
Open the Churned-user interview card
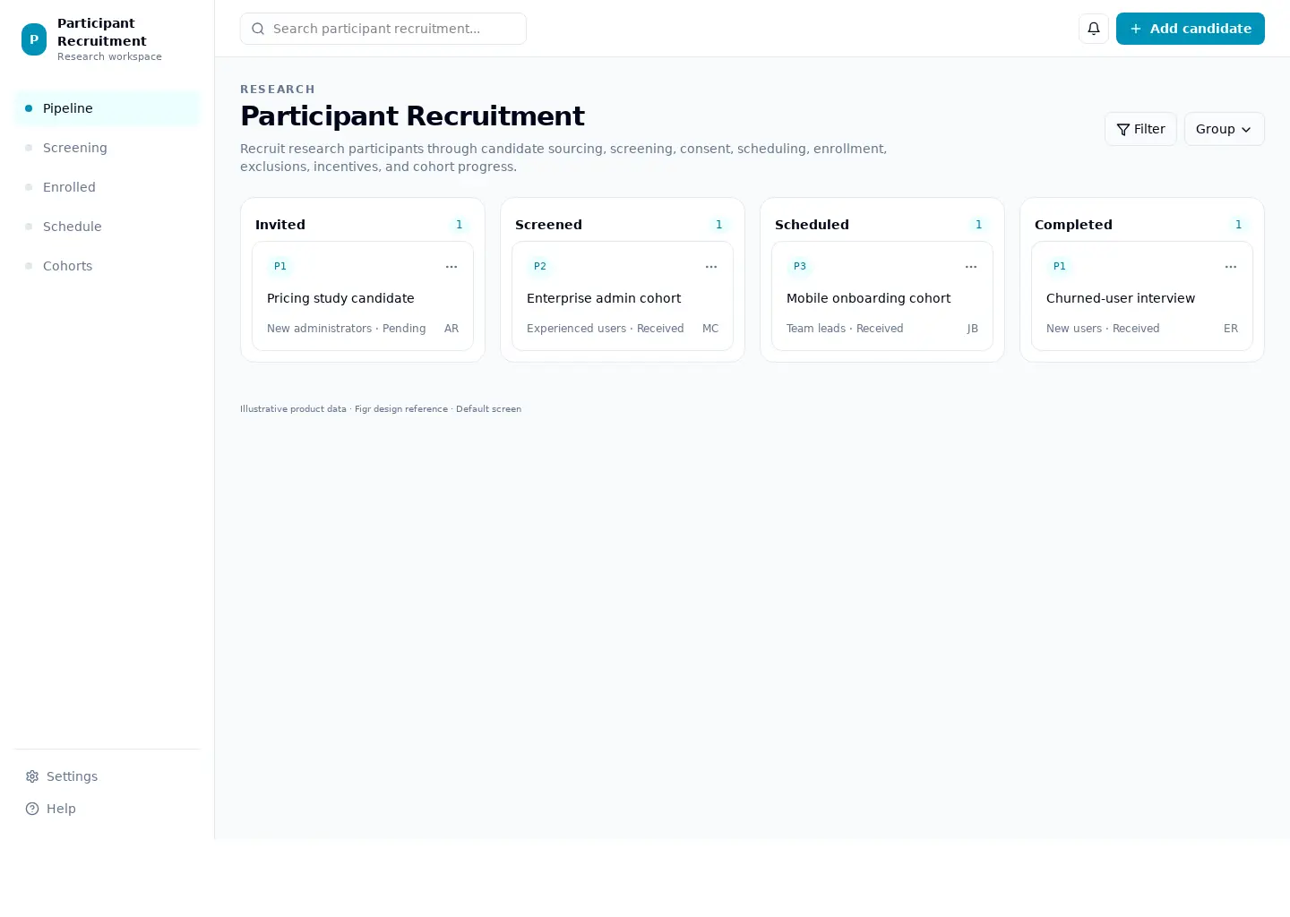coord(1142,296)
